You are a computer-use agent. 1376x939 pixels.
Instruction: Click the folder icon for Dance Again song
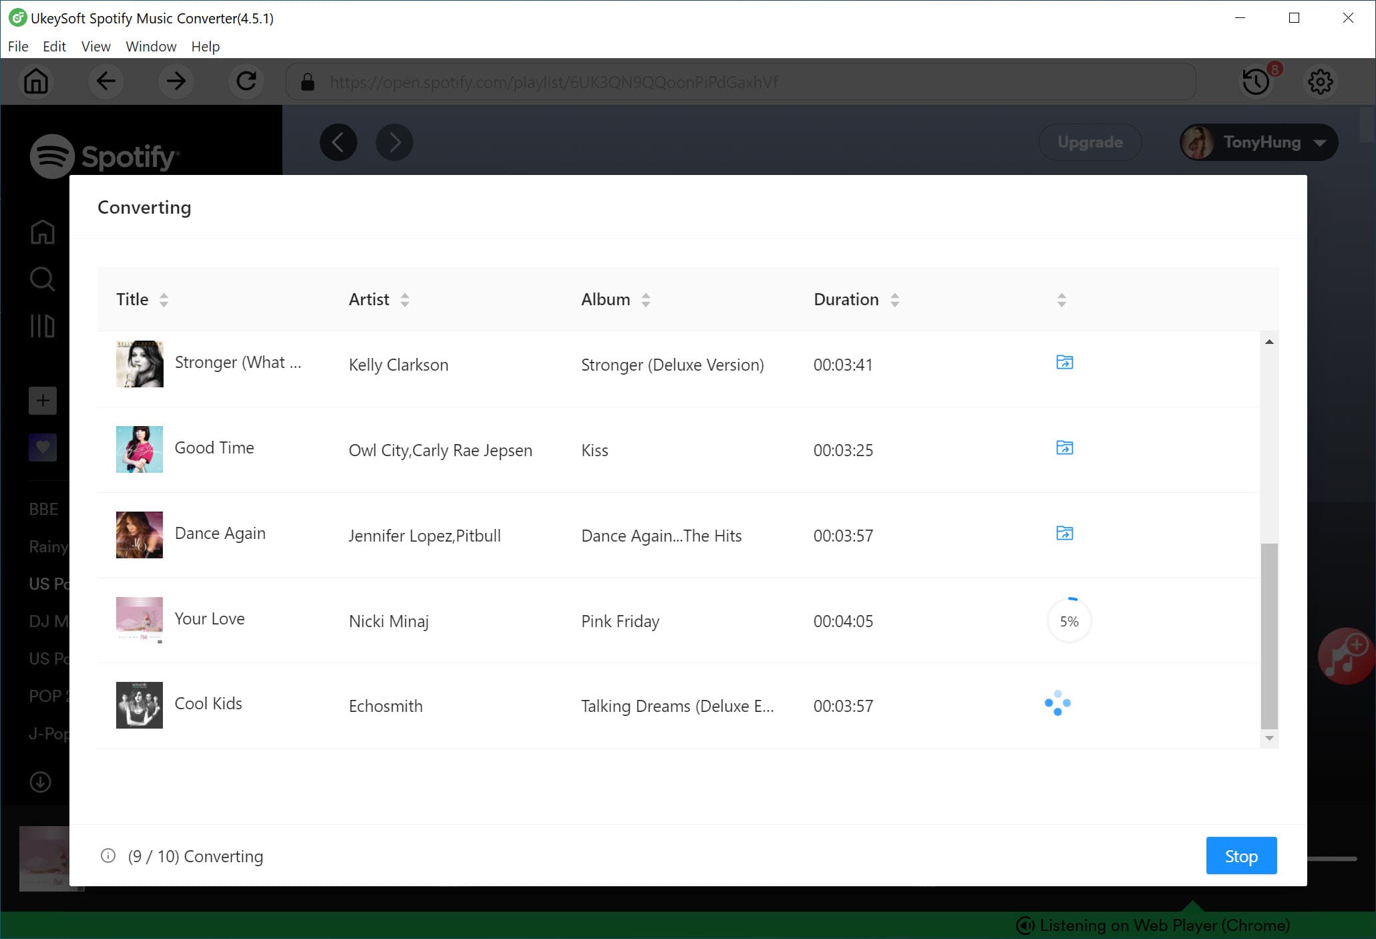pyautogui.click(x=1064, y=534)
